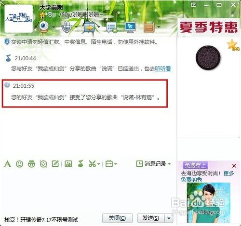Expand 消息记录 message history dropdown
The width and height of the screenshot is (241, 226).
point(169,164)
